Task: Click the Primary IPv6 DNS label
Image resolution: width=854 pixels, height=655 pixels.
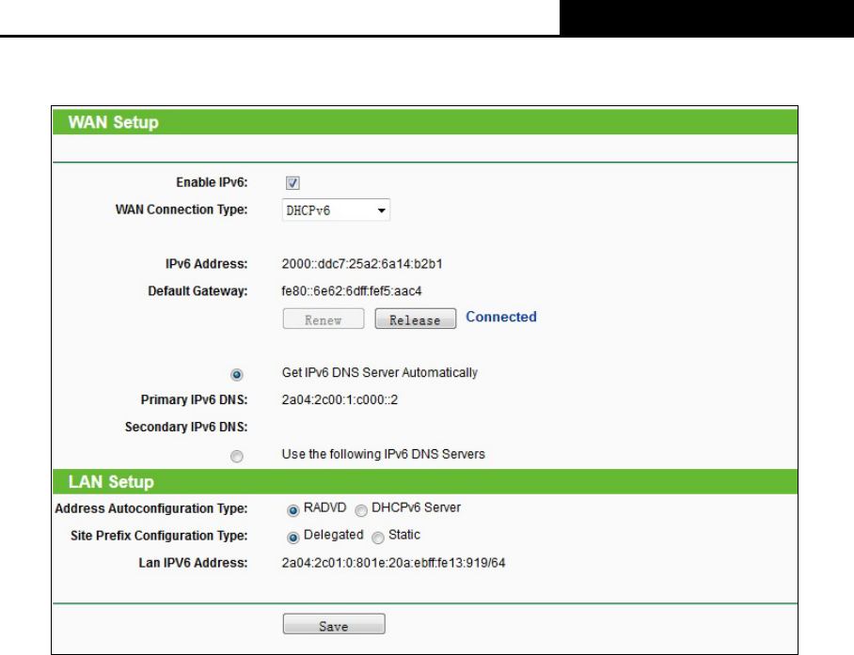Action: pos(194,399)
